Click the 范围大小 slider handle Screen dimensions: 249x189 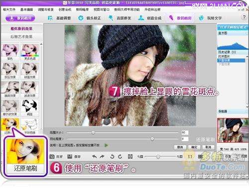click(93, 133)
